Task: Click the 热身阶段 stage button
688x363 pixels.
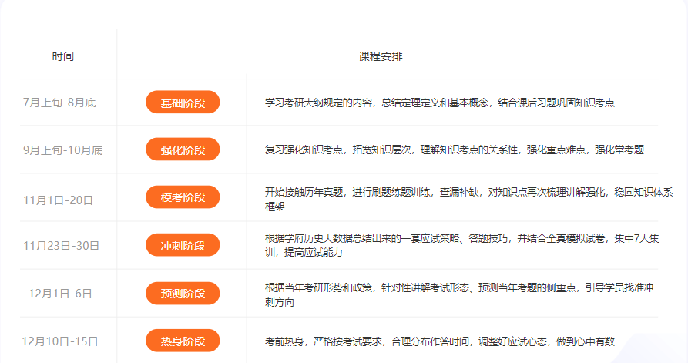Action: 183,341
